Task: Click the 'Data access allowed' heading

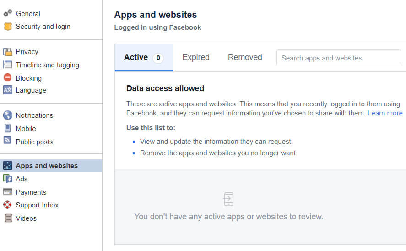Action: coord(165,88)
